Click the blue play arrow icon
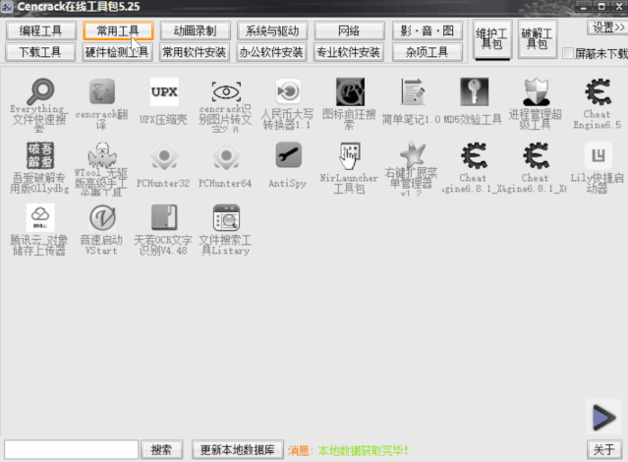The height and width of the screenshot is (462, 628). click(603, 418)
